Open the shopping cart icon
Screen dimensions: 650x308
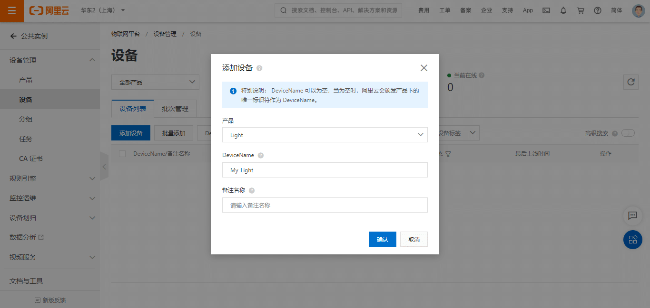tap(580, 10)
